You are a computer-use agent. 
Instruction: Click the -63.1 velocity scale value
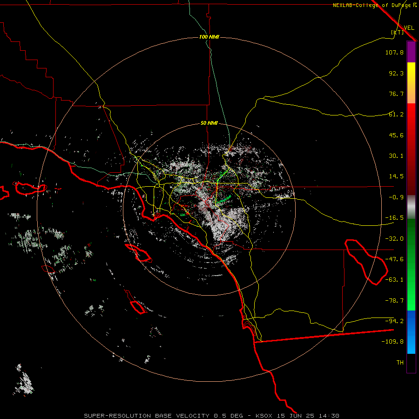[x=394, y=280]
